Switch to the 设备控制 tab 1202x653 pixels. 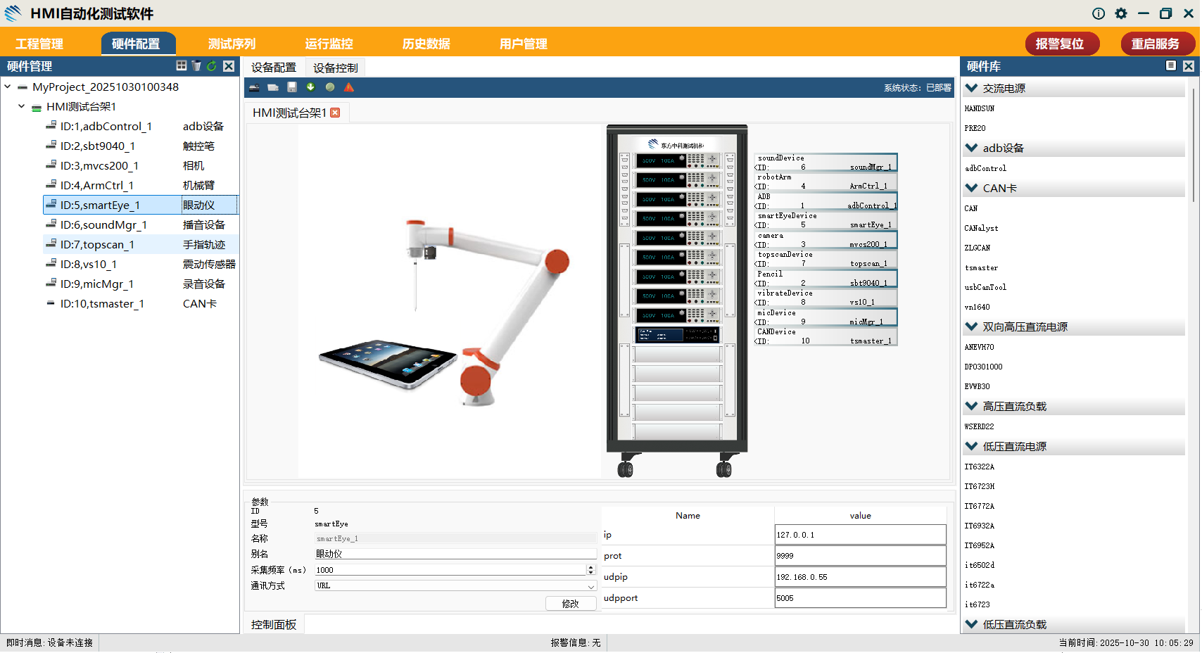[335, 68]
